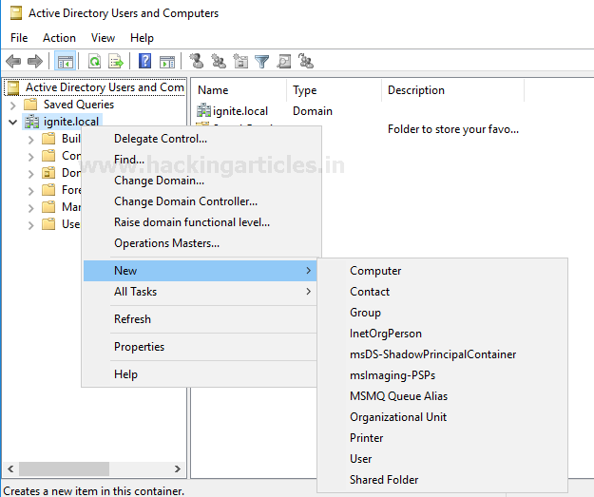Viewport: 594px width, 497px height.
Task: Click the green Refresh toolbar icon
Action: click(x=95, y=62)
